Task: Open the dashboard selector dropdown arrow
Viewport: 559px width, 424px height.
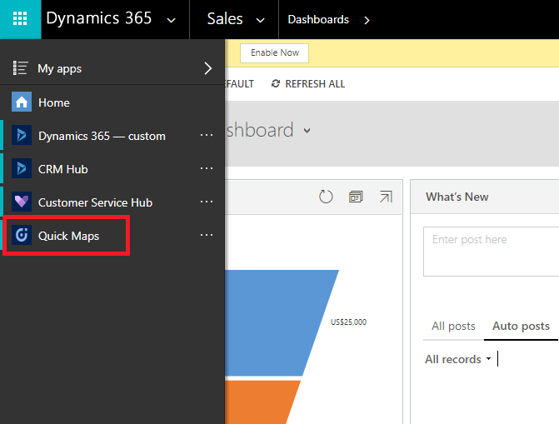Action: tap(307, 131)
